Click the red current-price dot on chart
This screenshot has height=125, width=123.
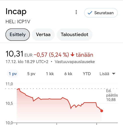(x=102, y=111)
